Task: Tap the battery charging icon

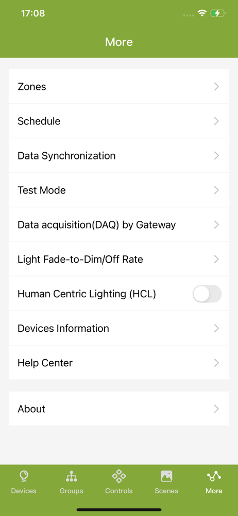Action: click(x=218, y=13)
